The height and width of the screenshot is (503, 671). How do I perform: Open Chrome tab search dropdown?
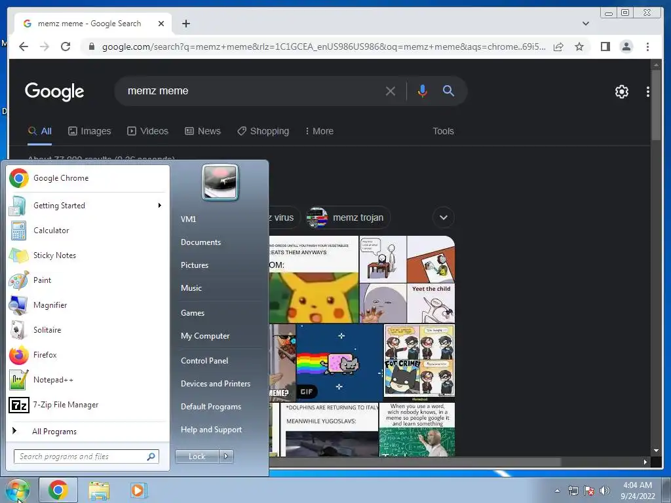tap(585, 24)
